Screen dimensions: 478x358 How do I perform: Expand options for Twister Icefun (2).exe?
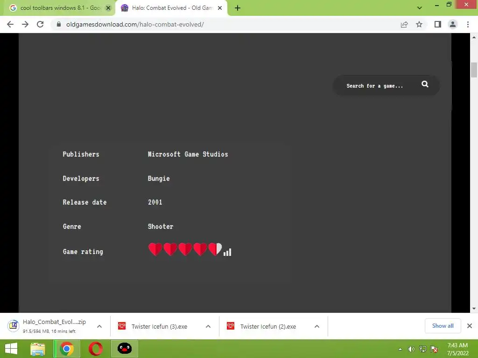tap(317, 326)
